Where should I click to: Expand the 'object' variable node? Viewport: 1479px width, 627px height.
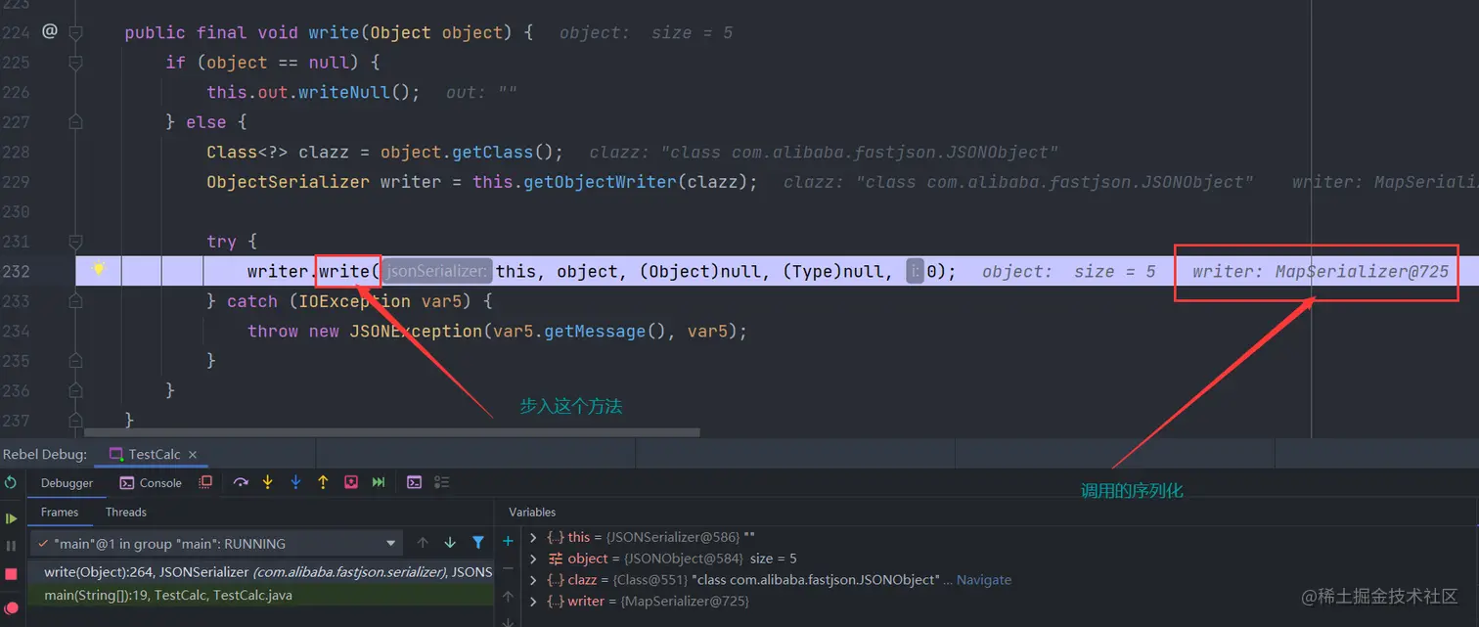(x=533, y=559)
